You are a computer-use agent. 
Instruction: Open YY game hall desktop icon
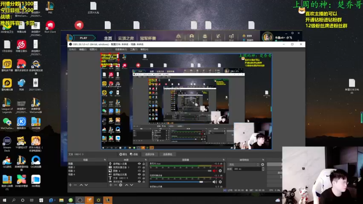(x=21, y=142)
